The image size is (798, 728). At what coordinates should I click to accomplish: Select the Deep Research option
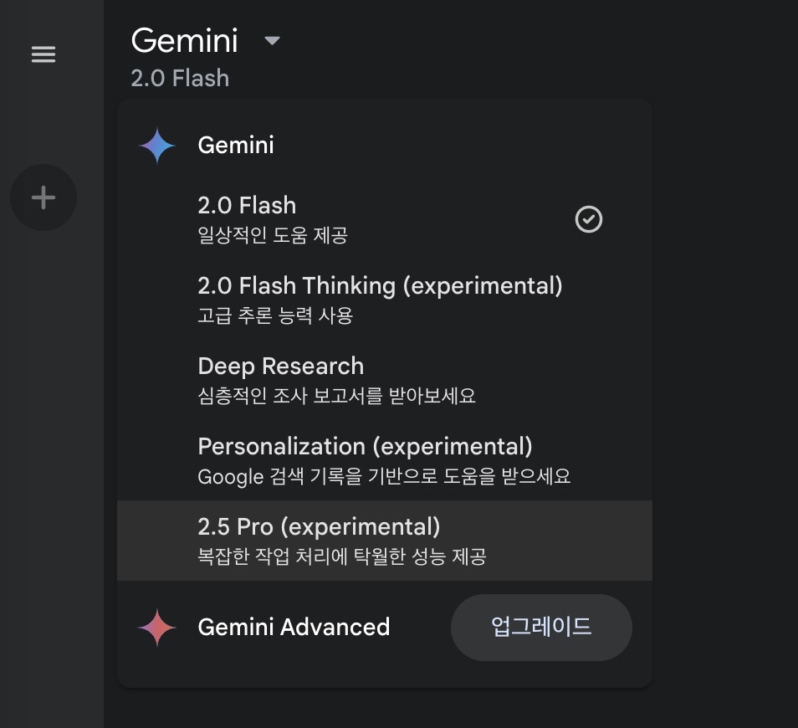coord(385,380)
